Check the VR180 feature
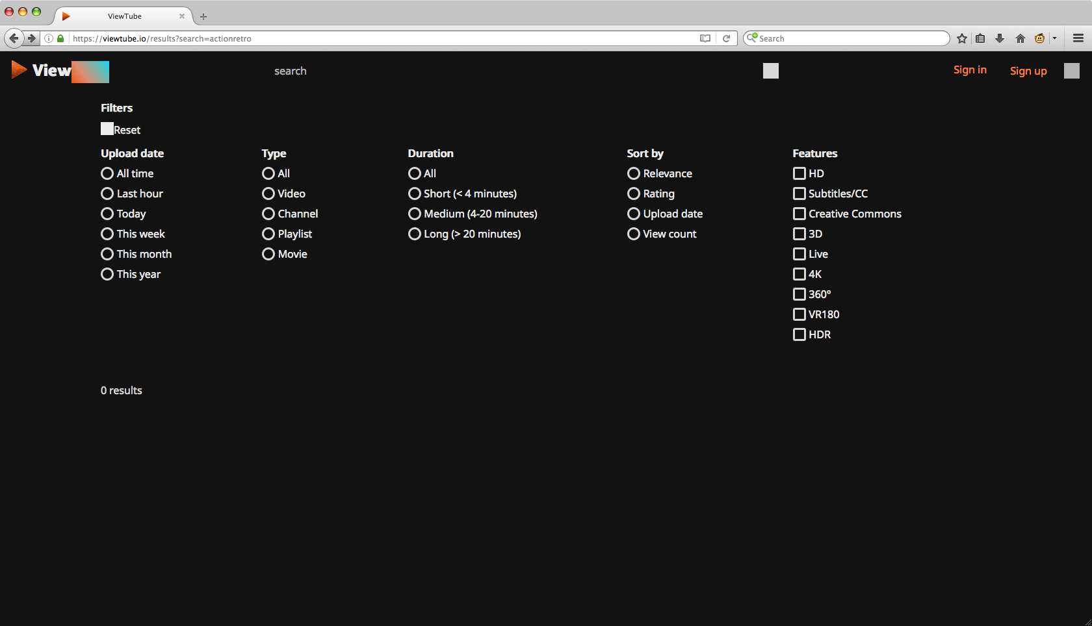 [799, 314]
